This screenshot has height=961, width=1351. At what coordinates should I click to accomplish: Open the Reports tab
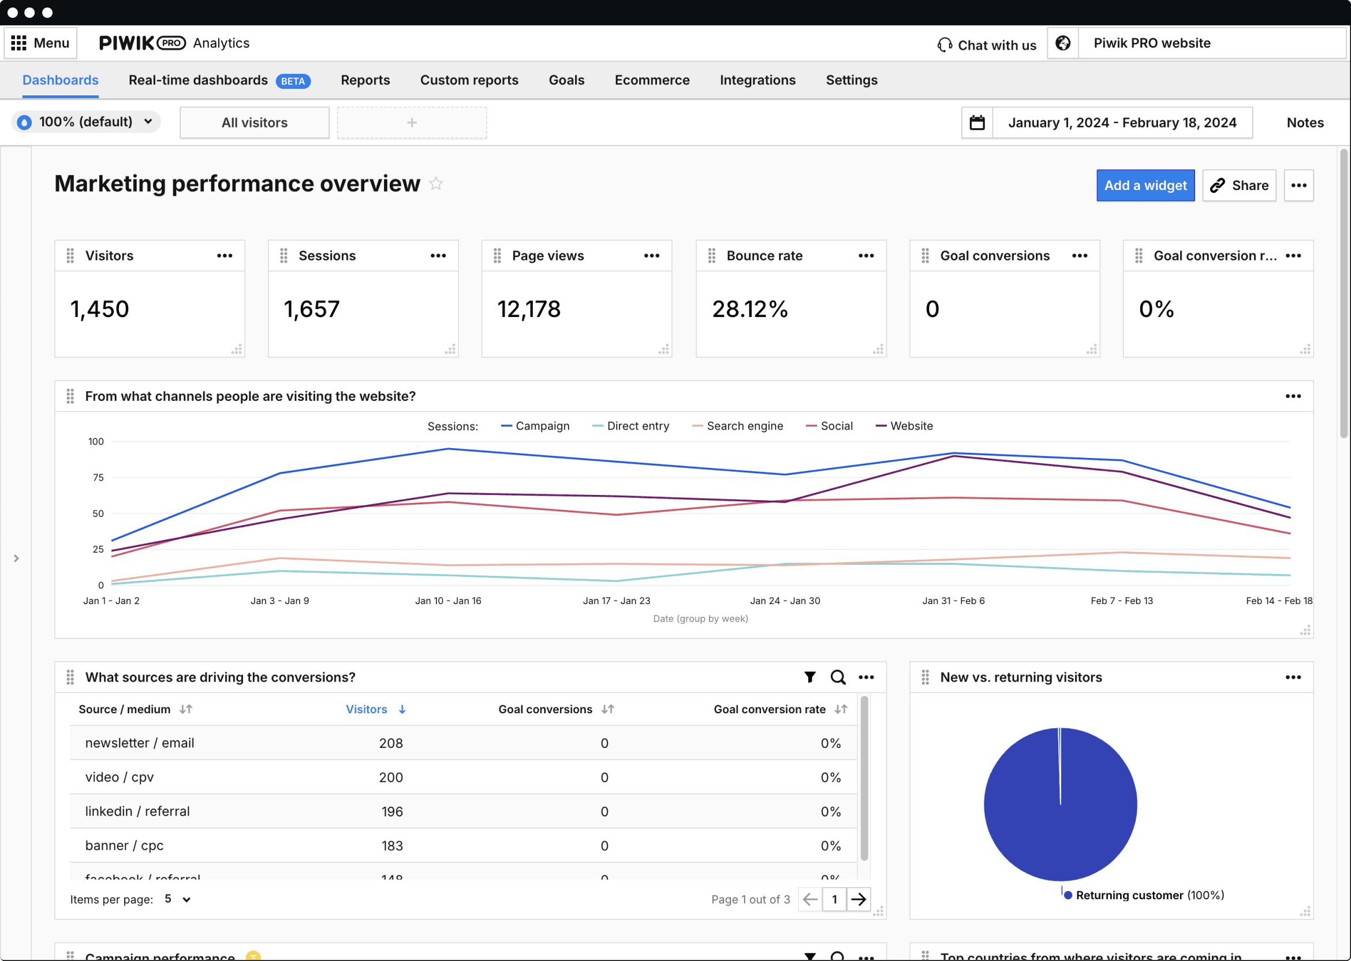click(365, 80)
